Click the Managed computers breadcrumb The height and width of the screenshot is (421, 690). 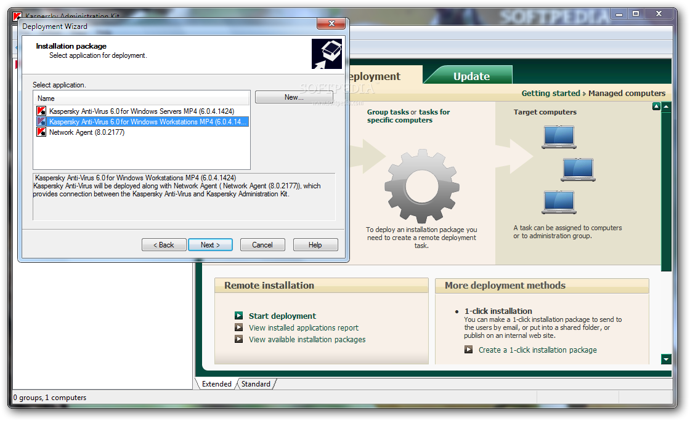(x=627, y=93)
